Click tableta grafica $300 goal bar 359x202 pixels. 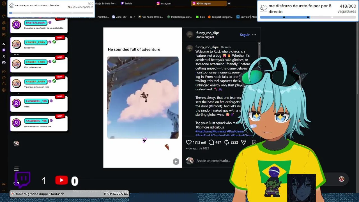click(69, 194)
